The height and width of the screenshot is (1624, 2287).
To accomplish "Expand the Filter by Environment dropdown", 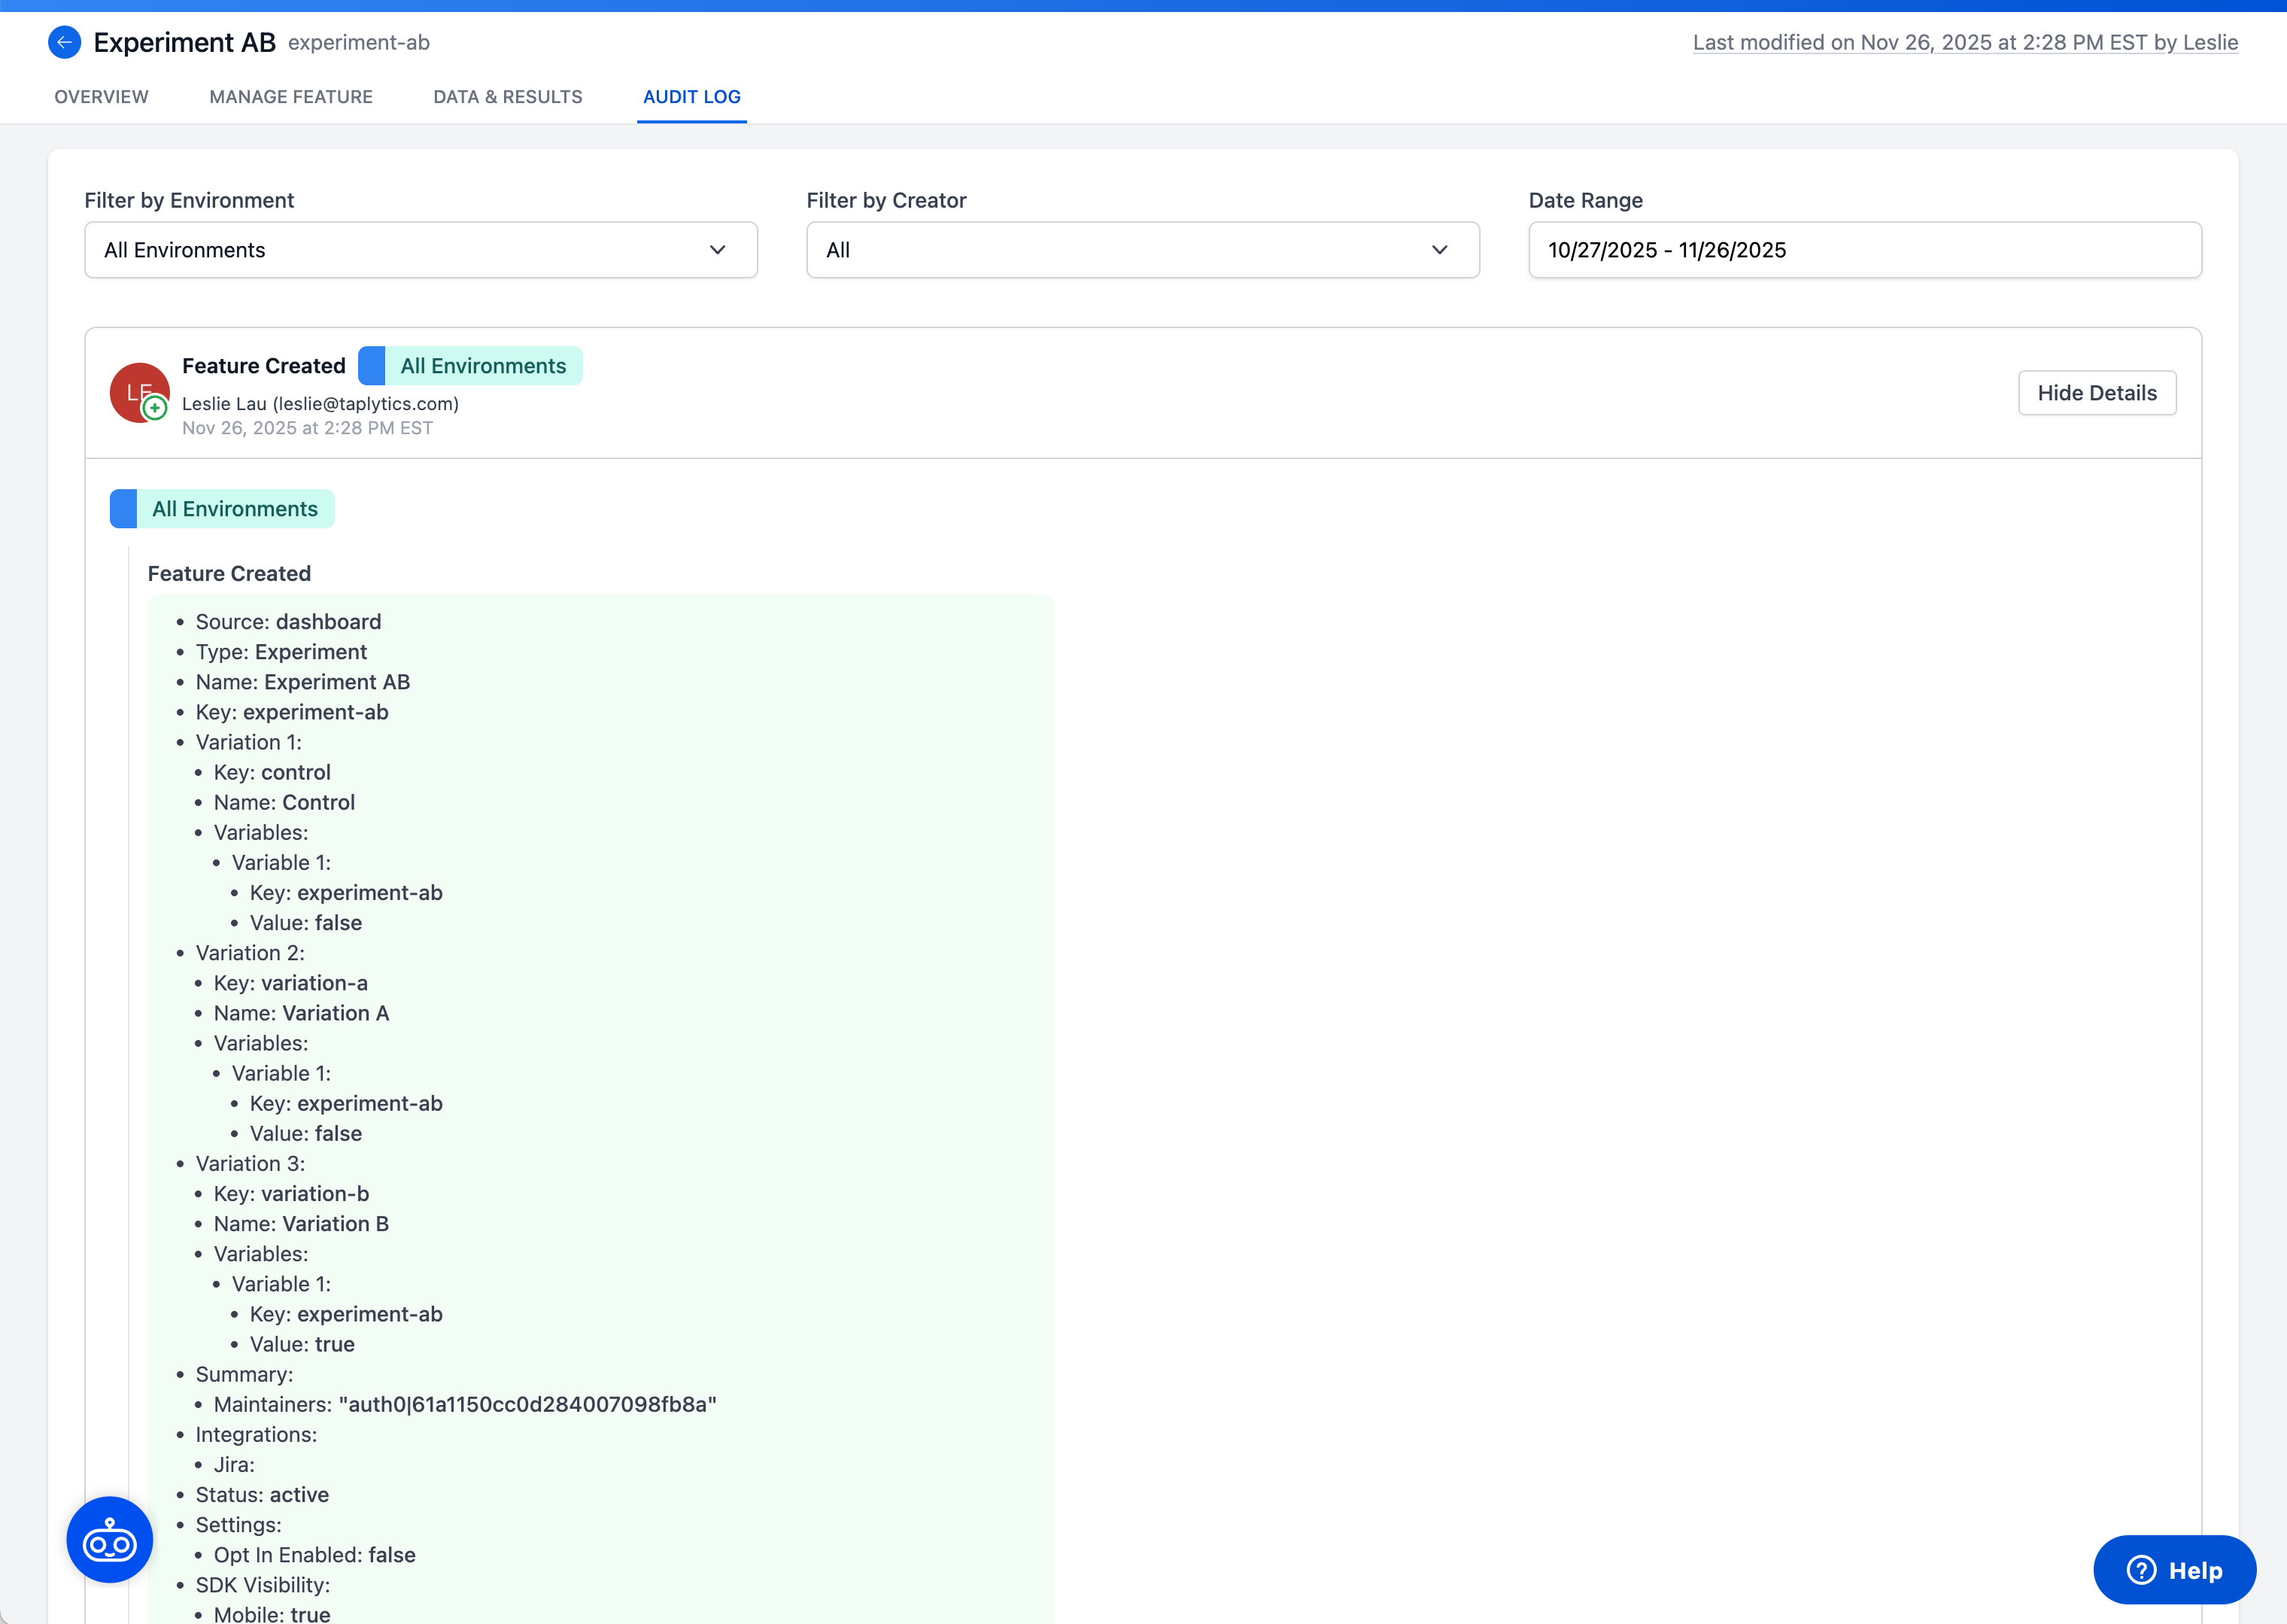I will [420, 250].
